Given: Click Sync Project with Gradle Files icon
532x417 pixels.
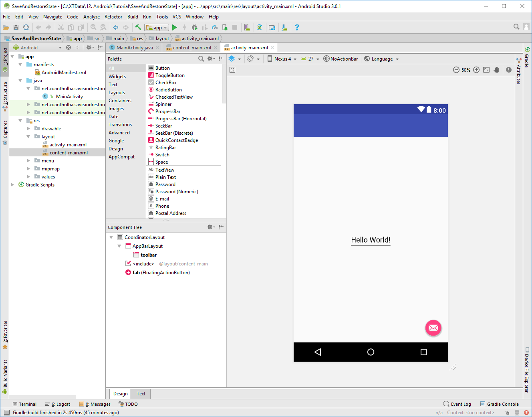Looking at the screenshot, I should click(x=260, y=27).
